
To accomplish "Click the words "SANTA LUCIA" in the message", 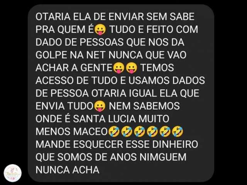I will click(104, 119).
